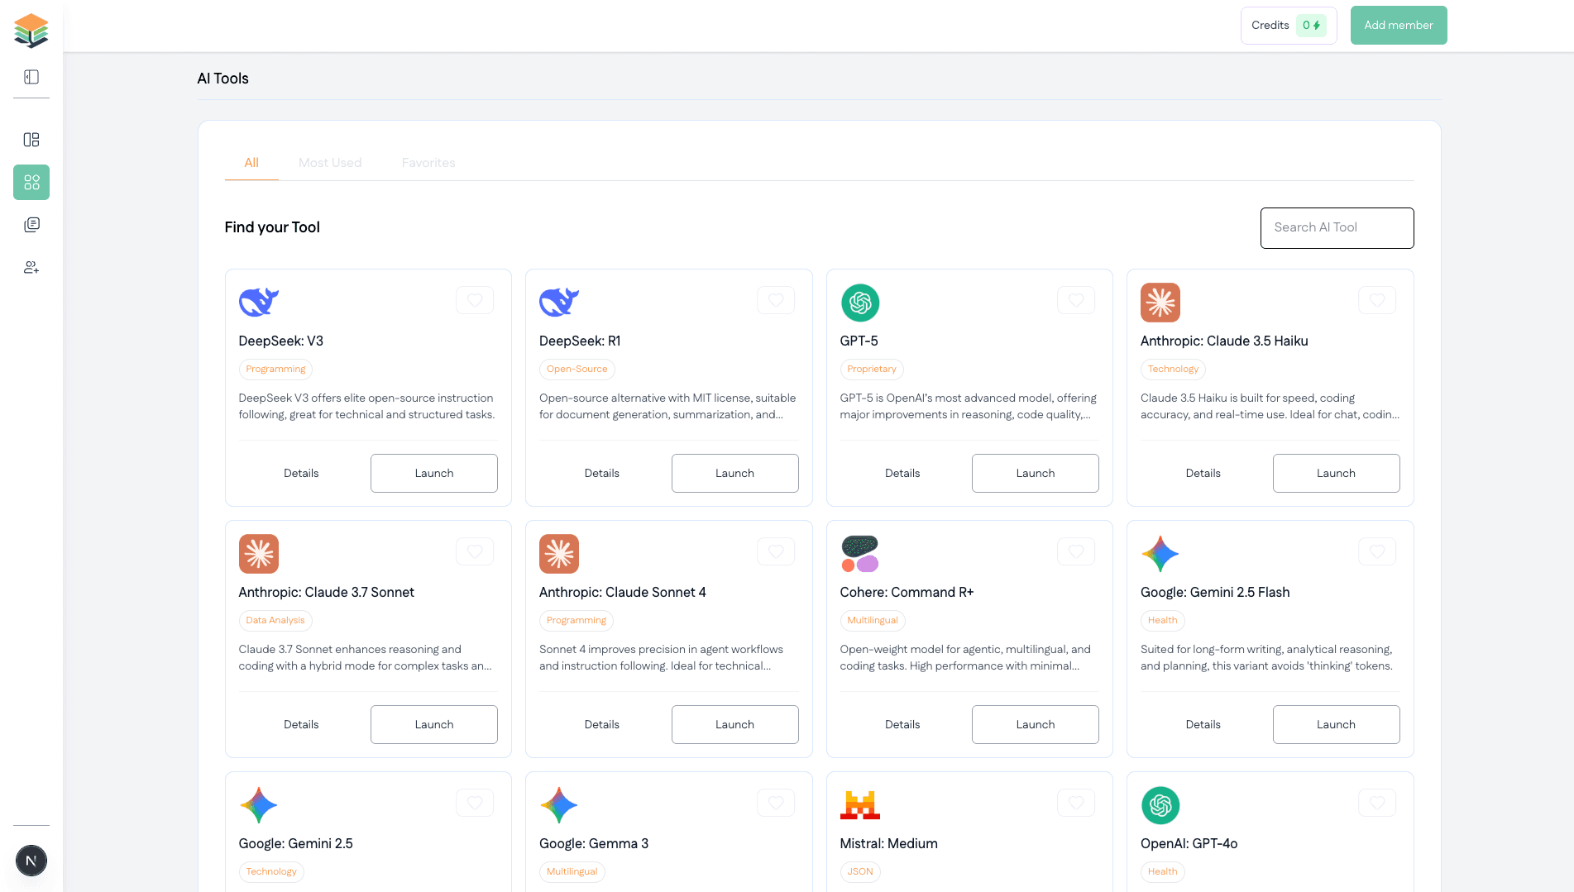The width and height of the screenshot is (1574, 892).
Task: Open the Favorites tab
Action: tap(428, 162)
